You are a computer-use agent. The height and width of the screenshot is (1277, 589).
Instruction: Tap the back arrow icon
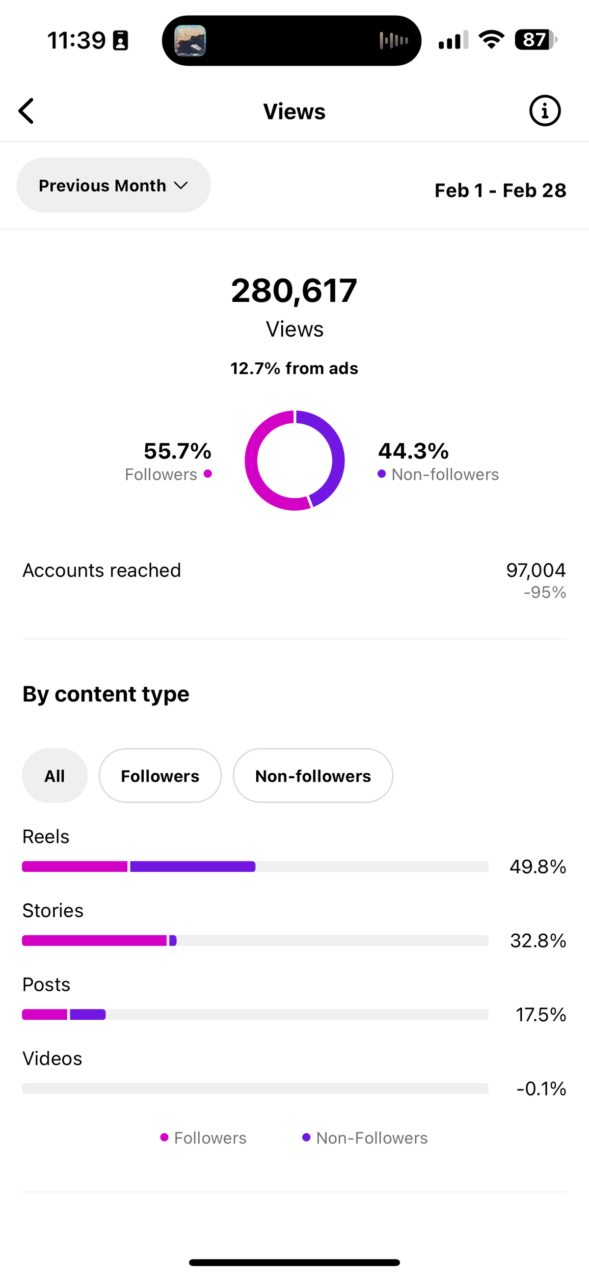[27, 110]
